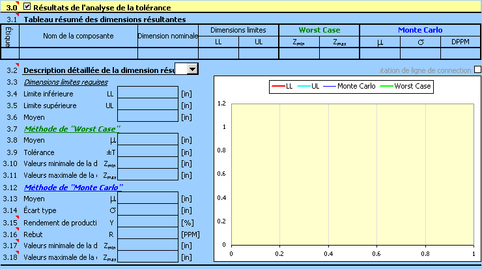This screenshot has height=269, width=482.
Task: Click the 'Limite inférieure' LL input field
Action: 148,92
